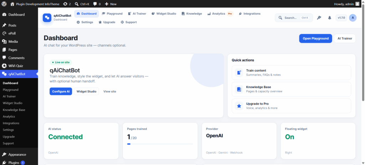This screenshot has height=165, width=365.
Task: Click the Live on site status badge
Action: click(61, 62)
